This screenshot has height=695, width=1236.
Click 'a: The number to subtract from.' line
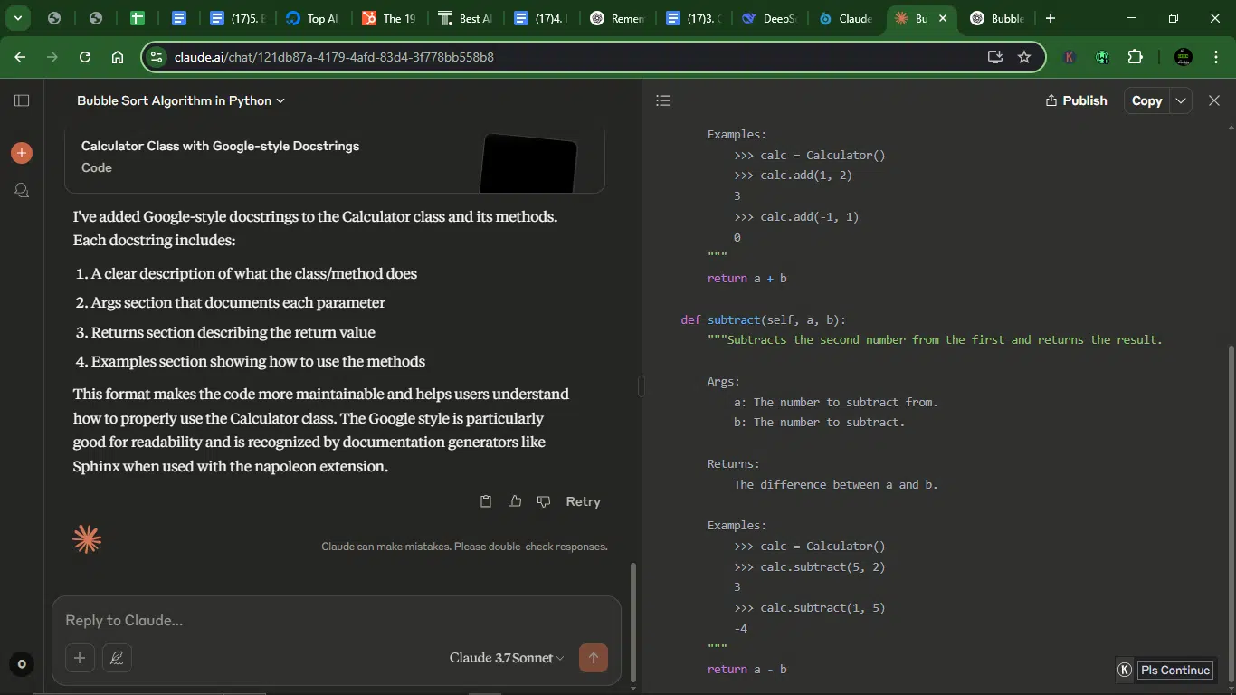(x=835, y=403)
